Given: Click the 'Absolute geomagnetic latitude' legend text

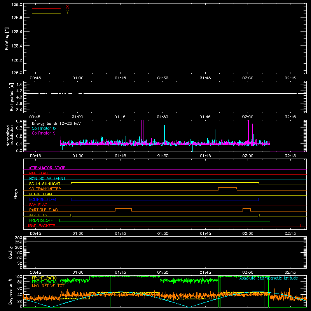Looking at the screenshot, I should coord(269,278).
